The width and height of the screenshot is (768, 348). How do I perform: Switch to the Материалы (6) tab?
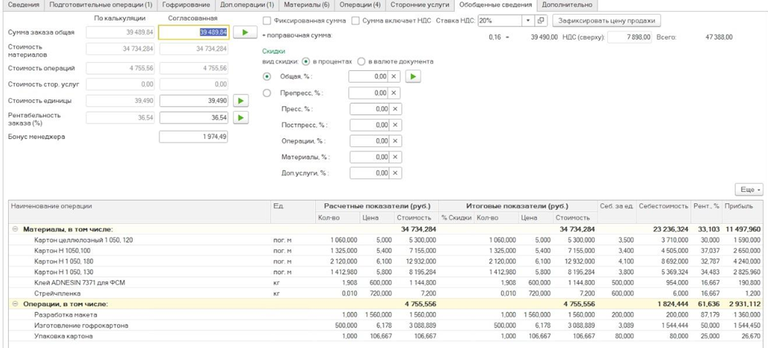point(308,5)
